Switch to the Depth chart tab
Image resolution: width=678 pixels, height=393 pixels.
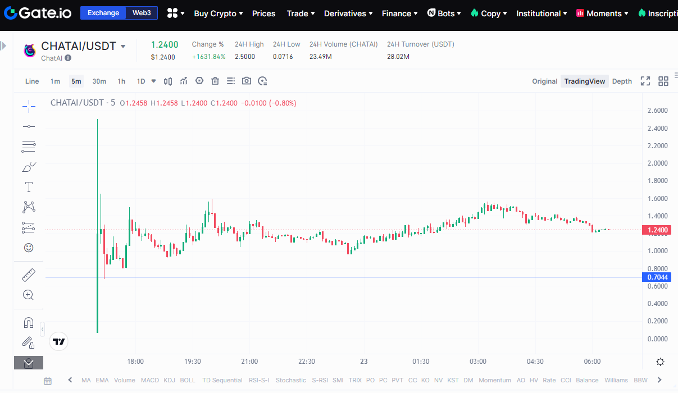click(x=622, y=81)
